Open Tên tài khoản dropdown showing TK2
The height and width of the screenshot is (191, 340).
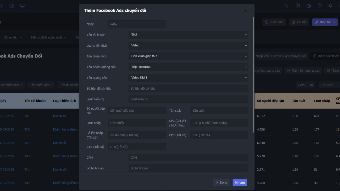tap(188, 35)
